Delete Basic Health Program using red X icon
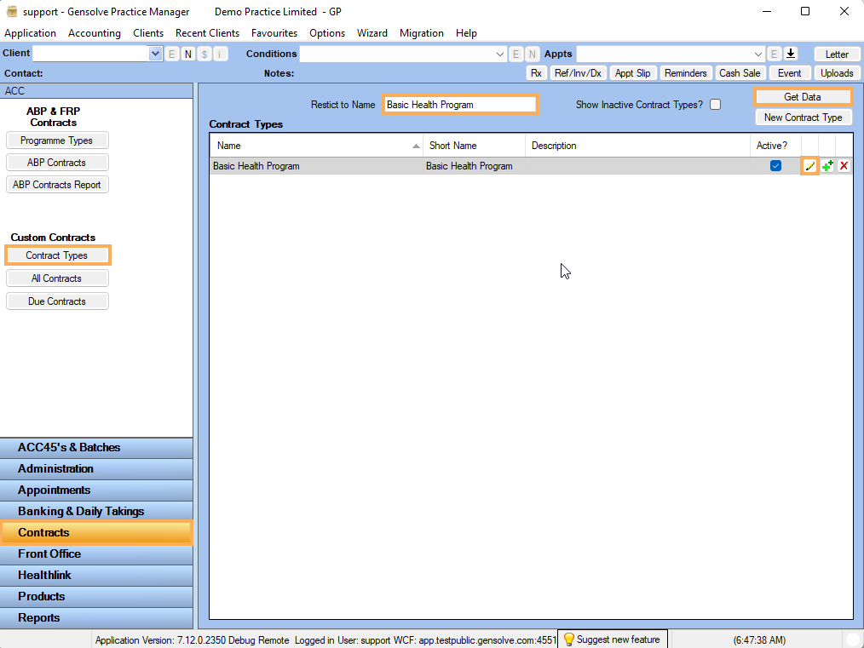Viewport: 864px width, 648px height. click(x=844, y=166)
